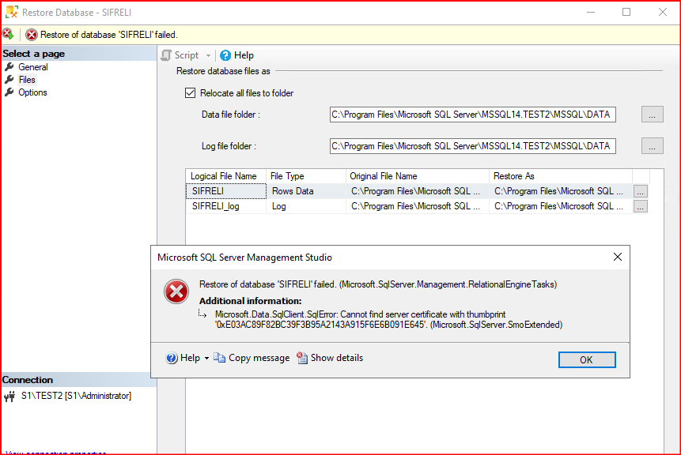681x455 pixels.
Task: Expand the Script dropdown arrow
Action: tap(209, 55)
